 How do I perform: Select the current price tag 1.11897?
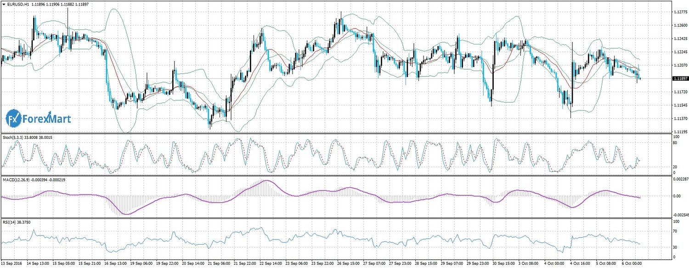pyautogui.click(x=679, y=79)
